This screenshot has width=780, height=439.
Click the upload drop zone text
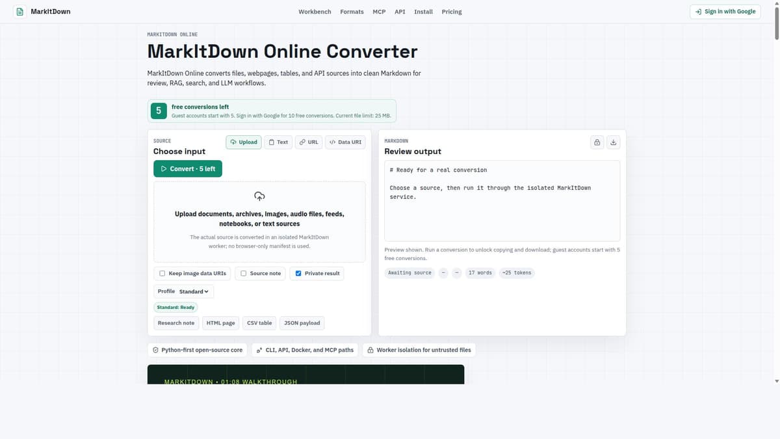pos(259,219)
